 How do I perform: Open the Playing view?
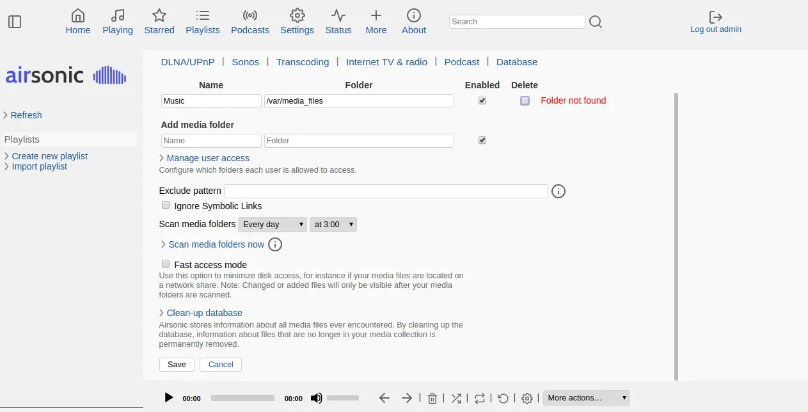(118, 22)
